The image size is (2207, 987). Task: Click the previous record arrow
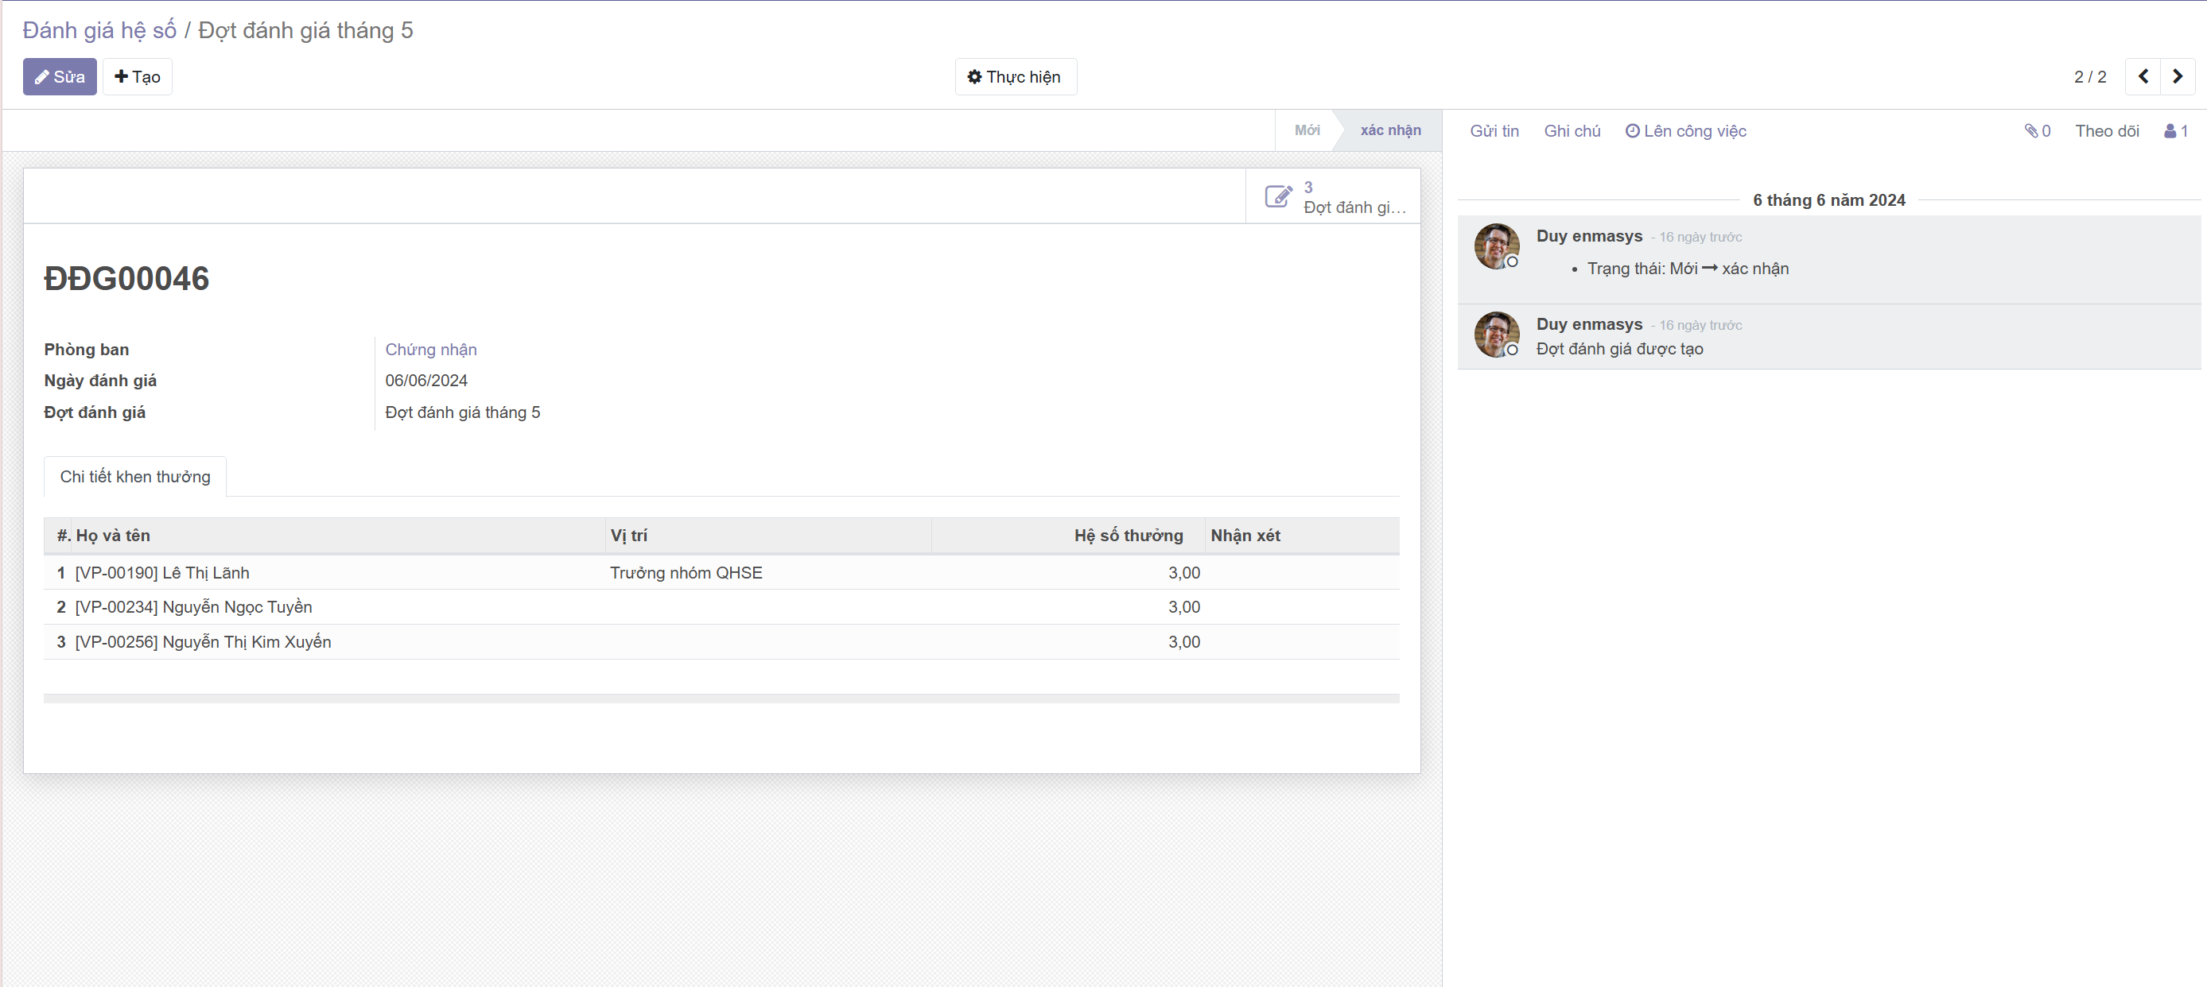2143,77
